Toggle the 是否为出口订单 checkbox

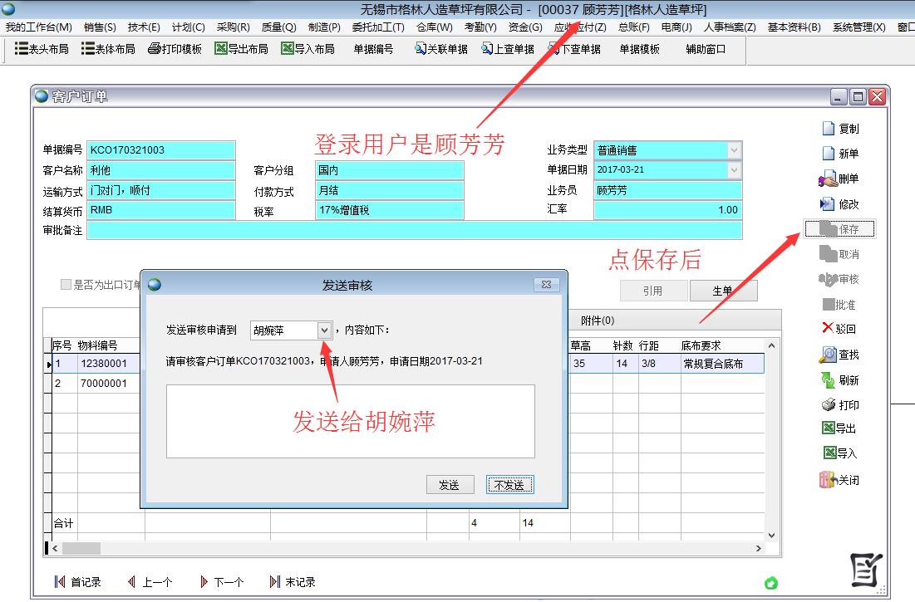66,285
